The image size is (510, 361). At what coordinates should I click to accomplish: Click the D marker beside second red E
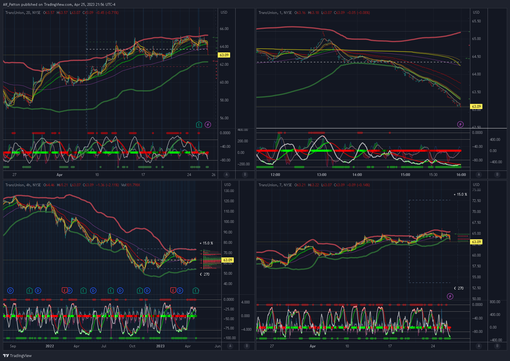[x=180, y=291]
